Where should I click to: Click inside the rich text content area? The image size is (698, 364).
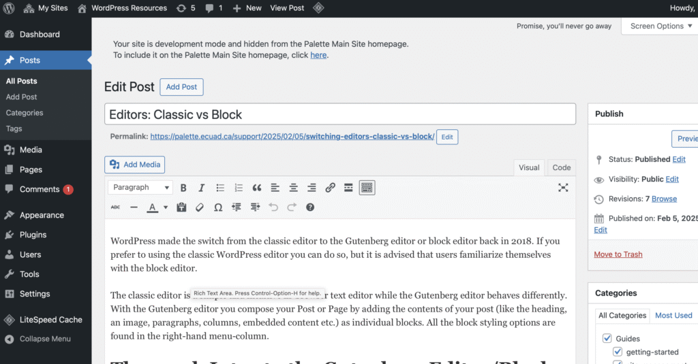coord(340,291)
